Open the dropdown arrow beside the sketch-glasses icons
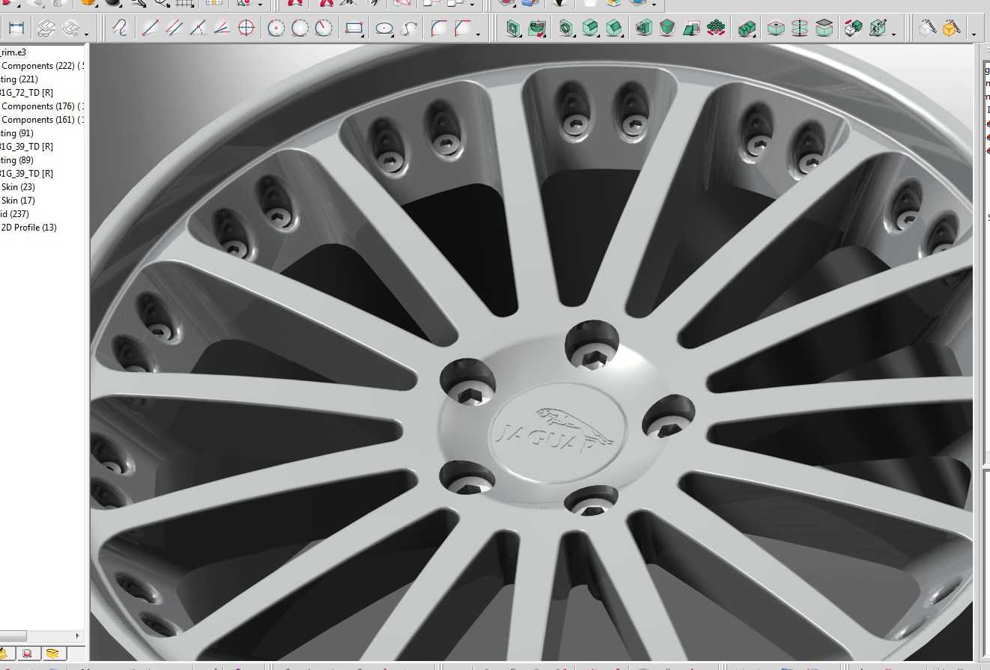Image resolution: width=990 pixels, height=670 pixels. point(87,34)
